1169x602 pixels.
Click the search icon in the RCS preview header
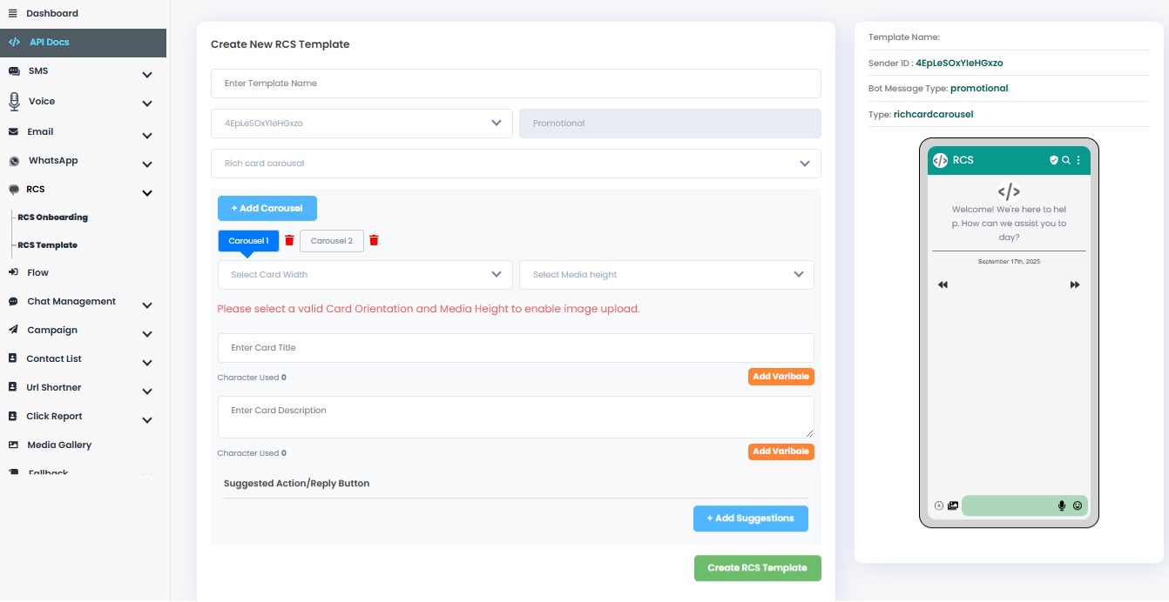pyautogui.click(x=1066, y=160)
